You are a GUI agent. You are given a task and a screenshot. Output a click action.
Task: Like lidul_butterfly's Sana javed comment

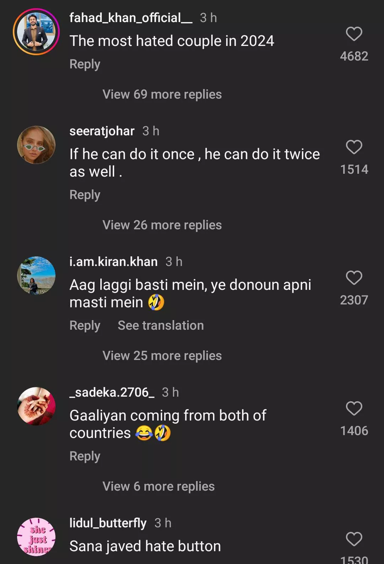click(354, 539)
